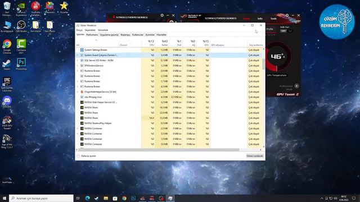The height and width of the screenshot is (202, 360).
Task: Open Epic Games Launcher shortcut
Action: [7, 84]
